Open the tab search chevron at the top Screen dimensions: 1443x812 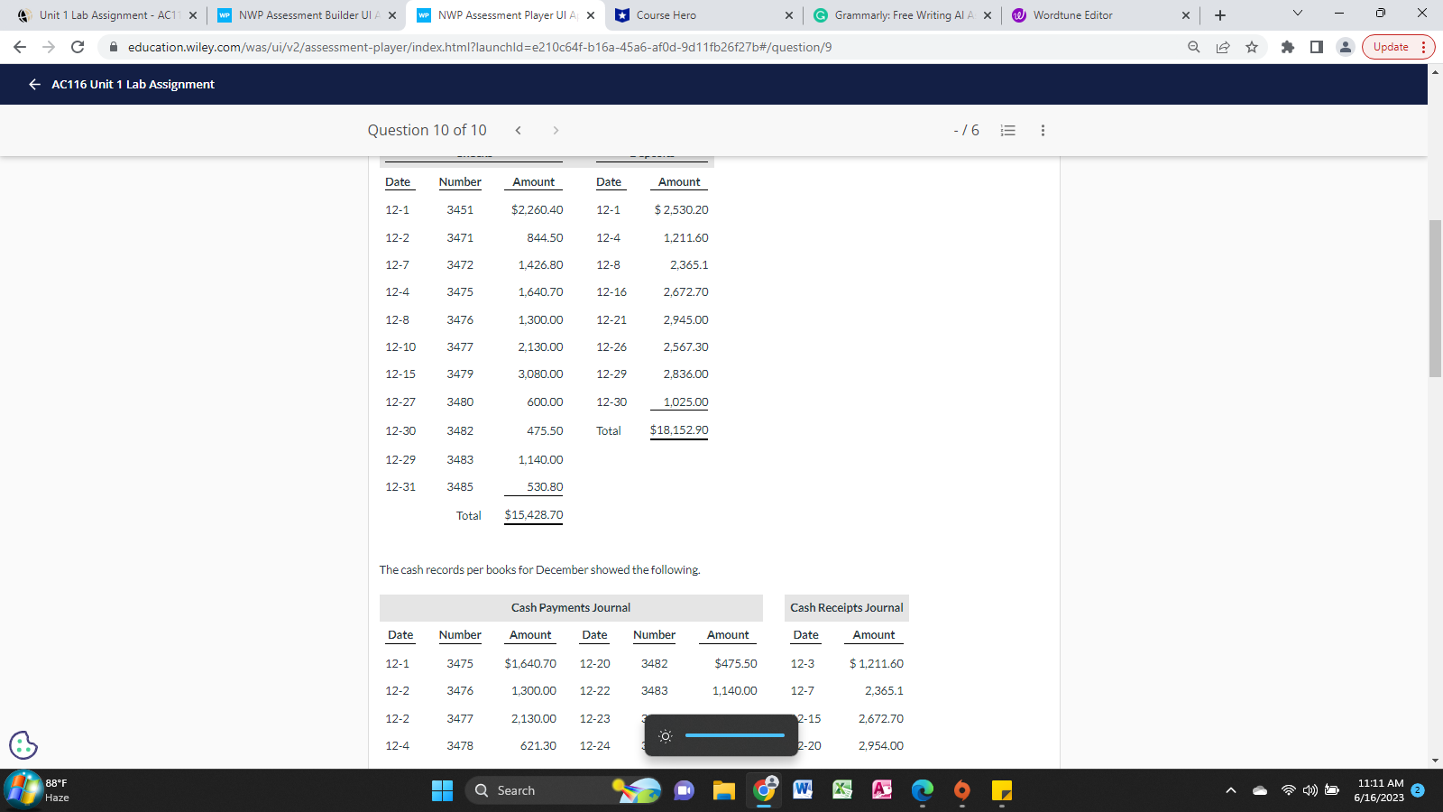1297,14
